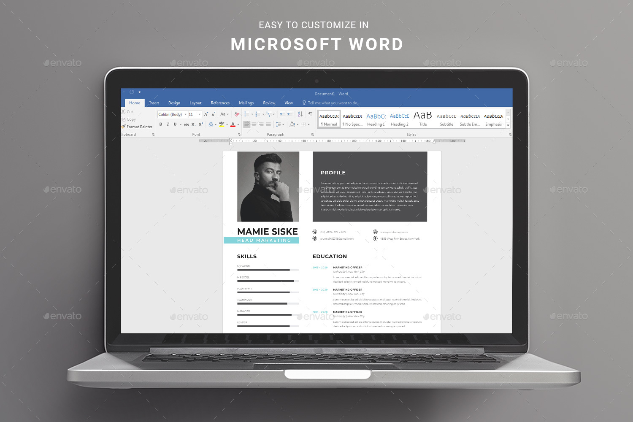Toggle bullet list formatting

click(x=246, y=114)
